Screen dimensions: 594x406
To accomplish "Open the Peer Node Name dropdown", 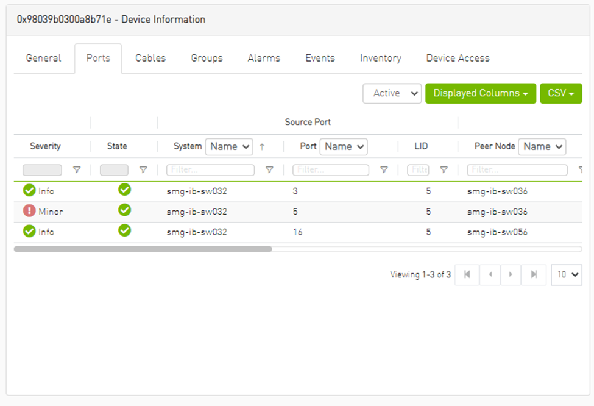I will click(x=542, y=146).
